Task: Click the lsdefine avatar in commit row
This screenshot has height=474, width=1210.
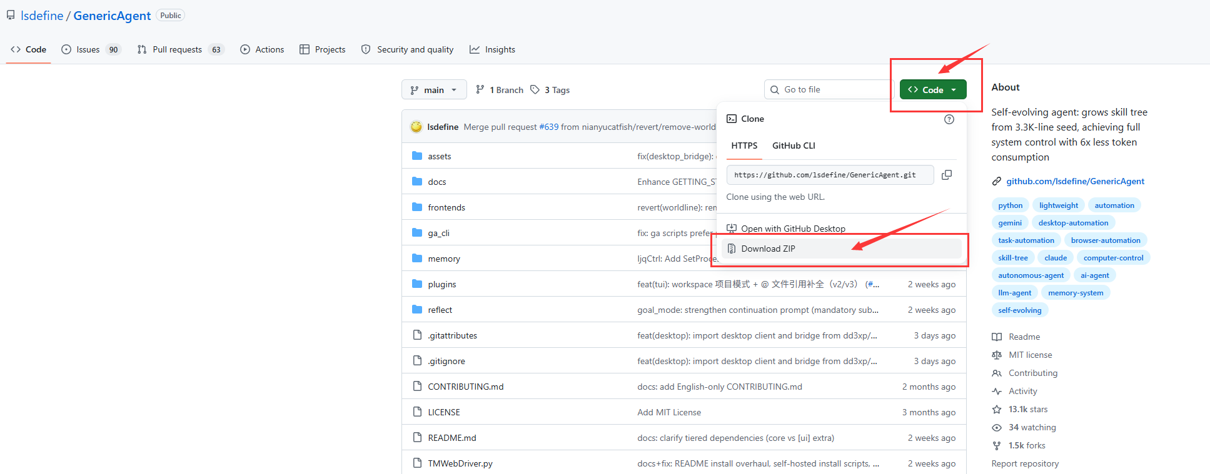Action: point(416,127)
